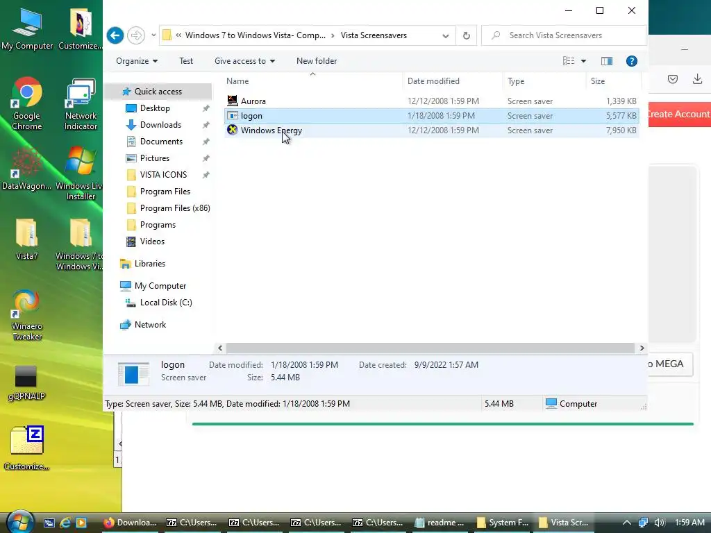The image size is (711, 533).
Task: Open Network Indicator desktop icon
Action: click(81, 104)
